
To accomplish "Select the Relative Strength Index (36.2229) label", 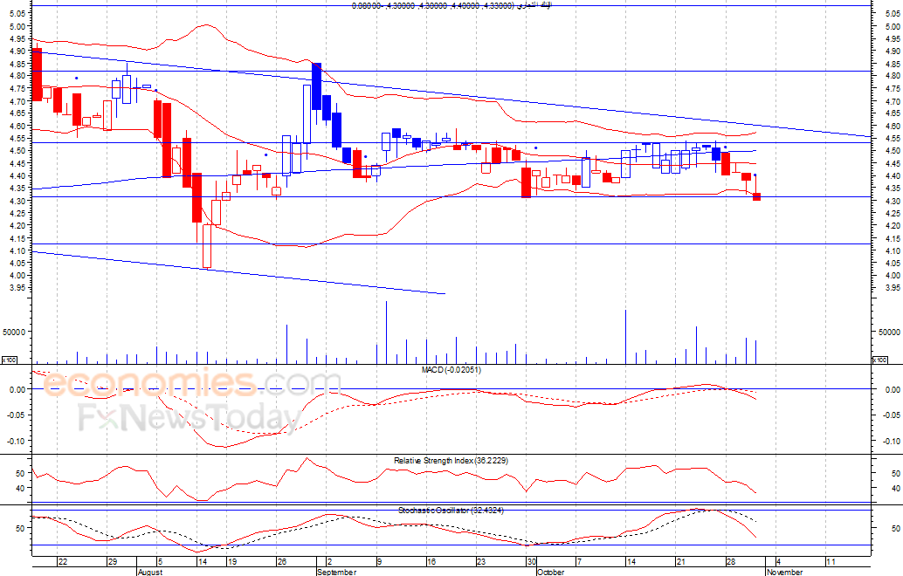I will (451, 461).
